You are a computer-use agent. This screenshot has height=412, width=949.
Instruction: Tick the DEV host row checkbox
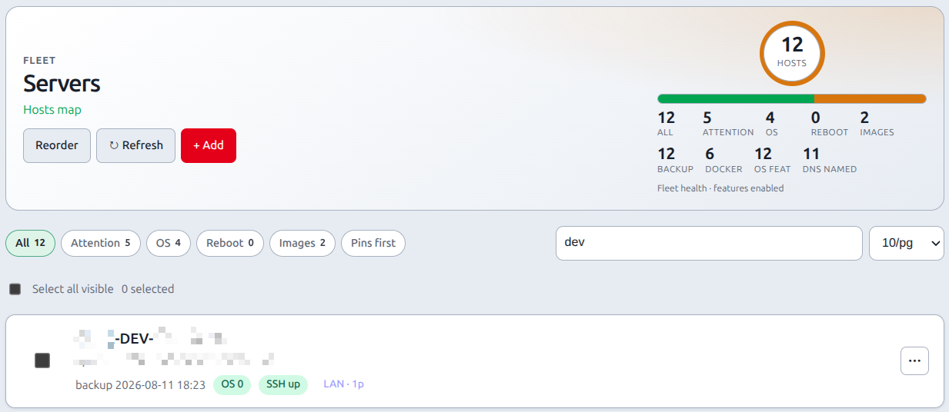pyautogui.click(x=42, y=360)
